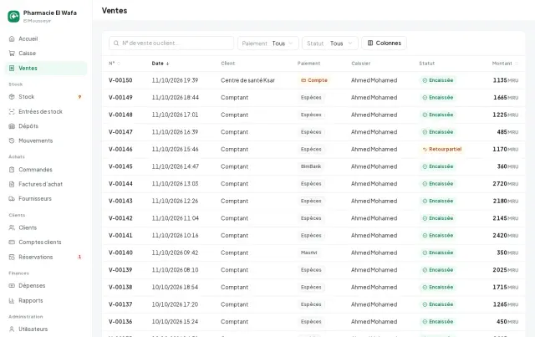
Task: Click Ahmed Mohamed on row V-00142
Action: 374,218
